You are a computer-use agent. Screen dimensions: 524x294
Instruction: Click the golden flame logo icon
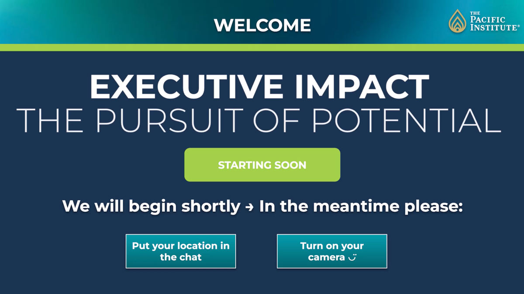pyautogui.click(x=458, y=21)
